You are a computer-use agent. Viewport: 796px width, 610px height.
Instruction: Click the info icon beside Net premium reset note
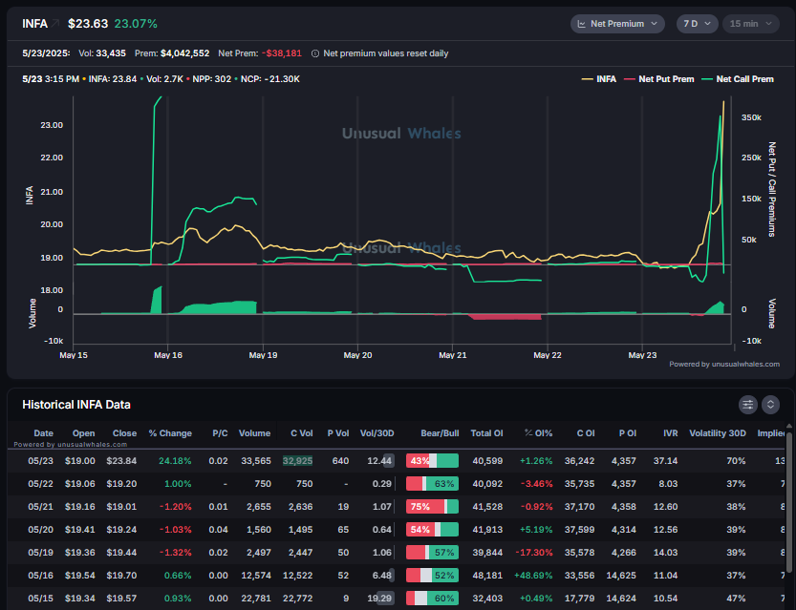[314, 53]
